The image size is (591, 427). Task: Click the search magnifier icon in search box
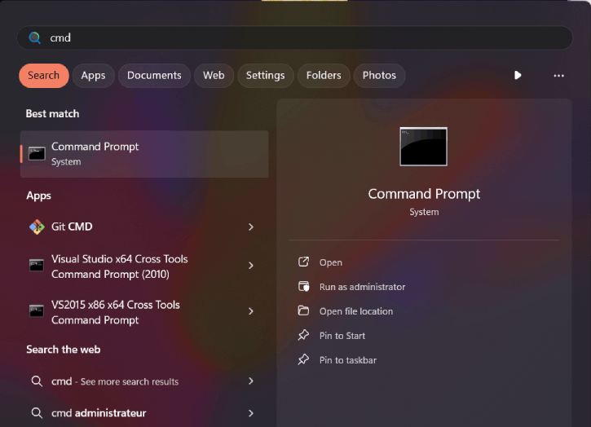(x=35, y=37)
